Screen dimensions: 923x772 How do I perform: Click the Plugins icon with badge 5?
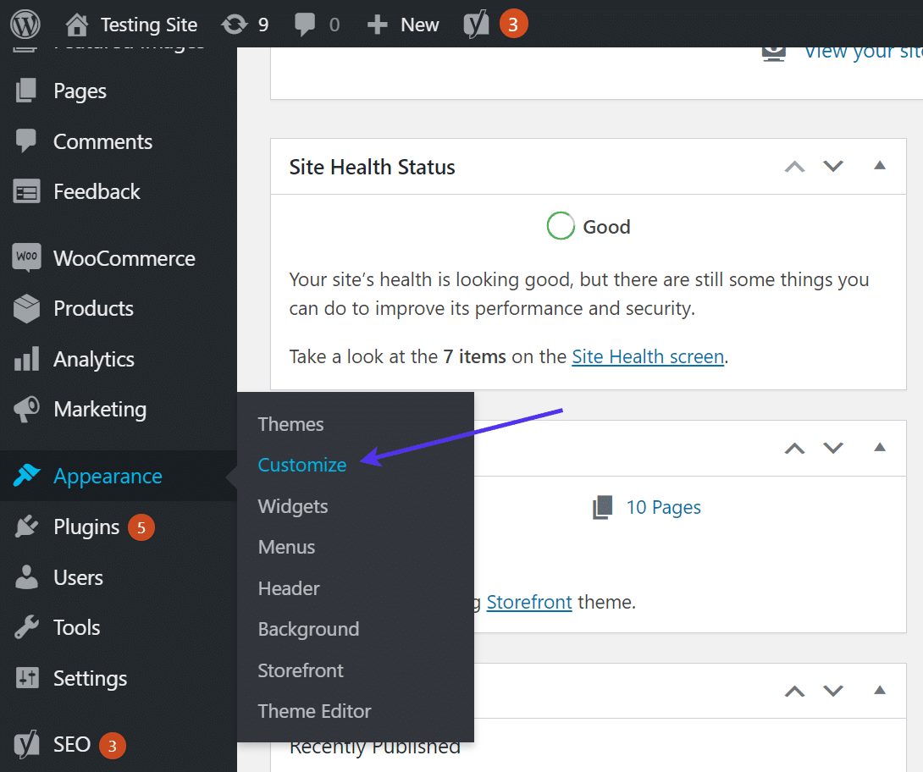tap(27, 527)
